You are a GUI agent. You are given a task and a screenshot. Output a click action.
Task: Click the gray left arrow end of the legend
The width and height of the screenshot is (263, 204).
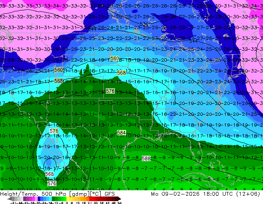(x=10, y=199)
